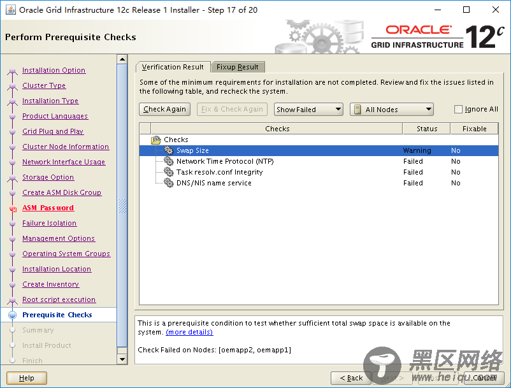511x388 pixels.
Task: Click the Back button
Action: 351,378
